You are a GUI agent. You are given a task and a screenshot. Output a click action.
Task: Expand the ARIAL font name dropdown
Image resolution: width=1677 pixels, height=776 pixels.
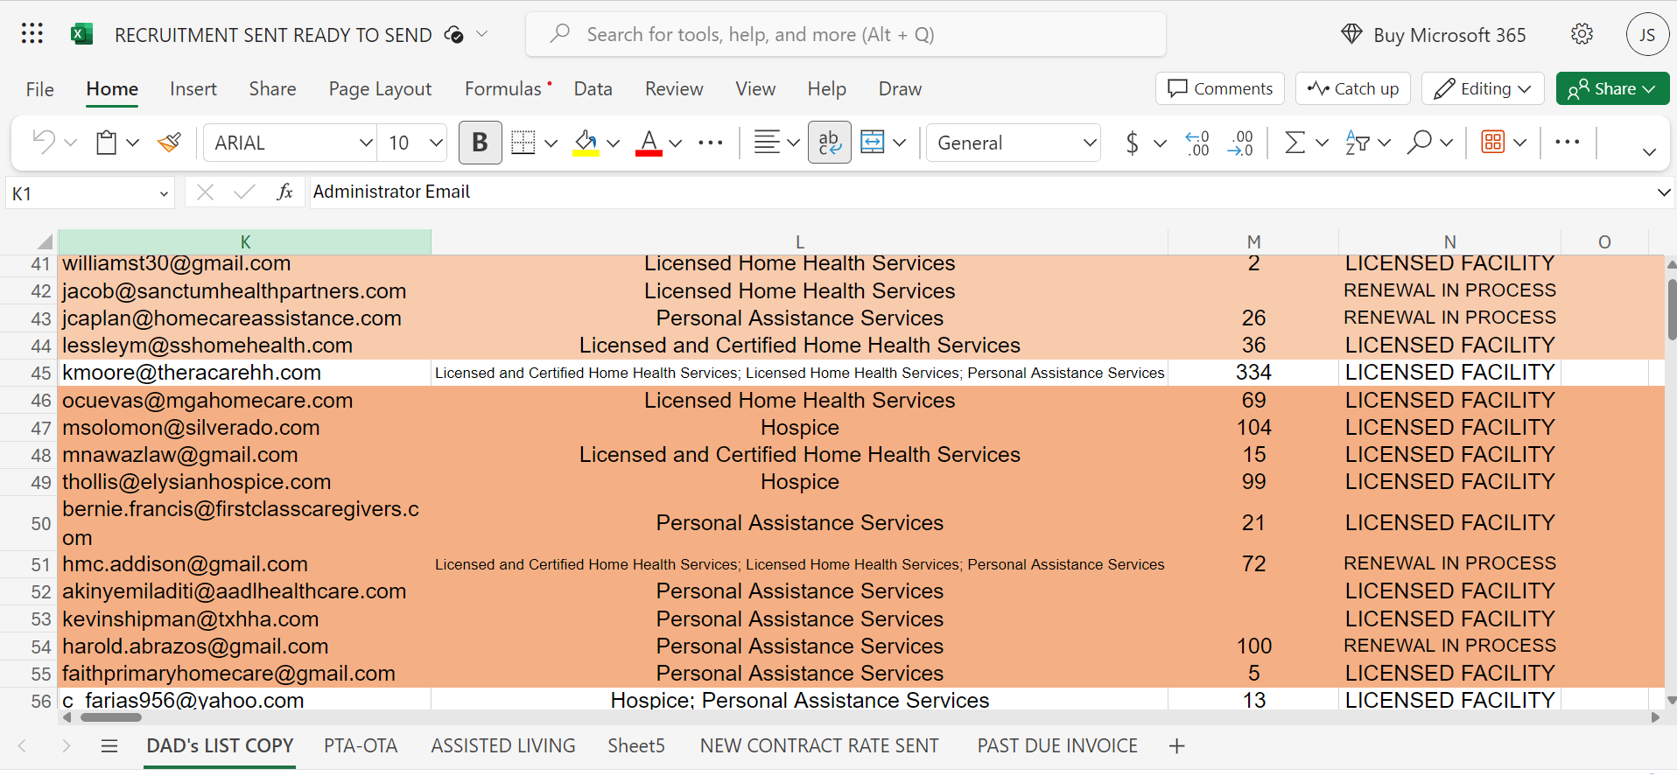(x=366, y=143)
